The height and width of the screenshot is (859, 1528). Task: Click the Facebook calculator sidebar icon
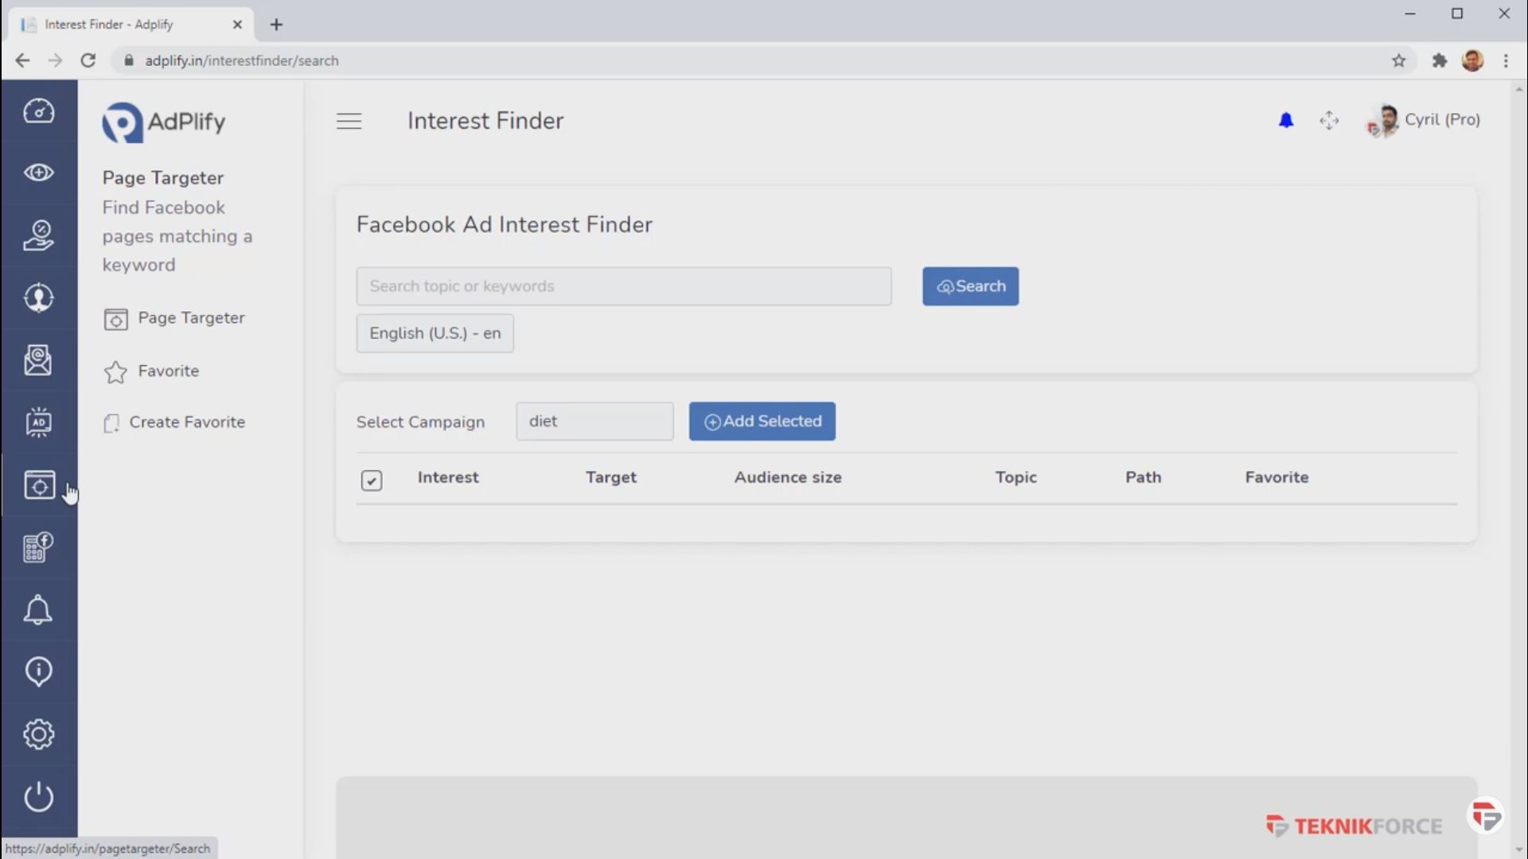(38, 547)
